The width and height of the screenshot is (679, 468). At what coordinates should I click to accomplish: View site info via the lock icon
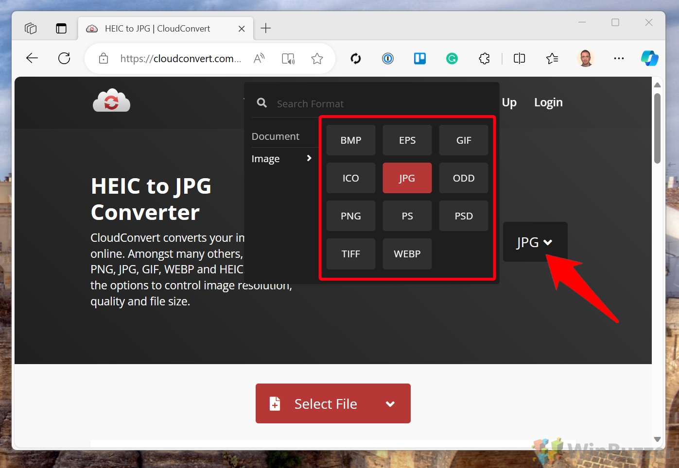104,59
